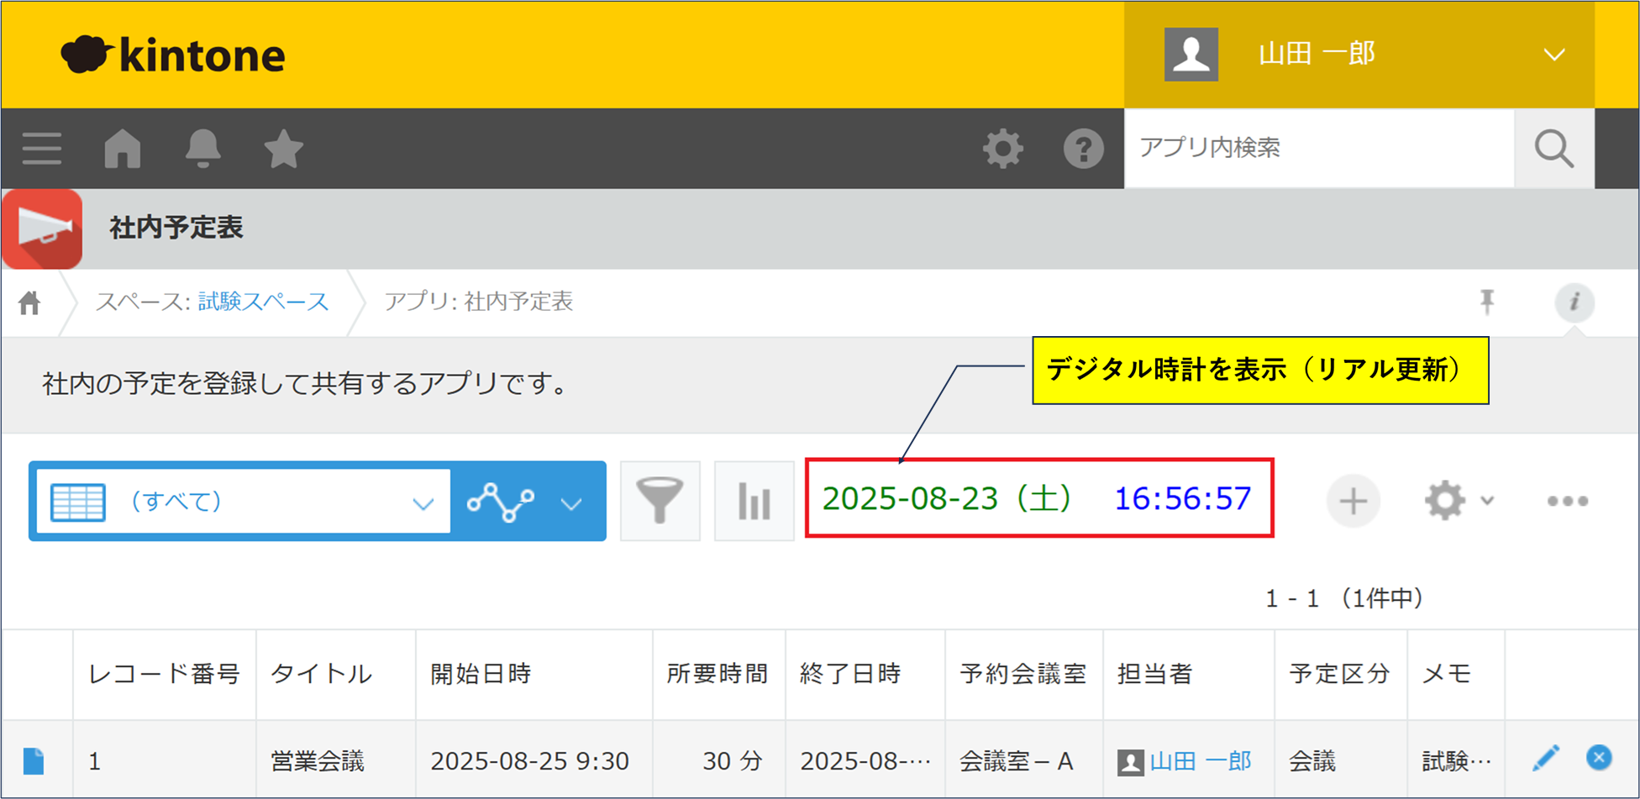Open record 1 details file icon
Image resolution: width=1640 pixels, height=799 pixels.
click(34, 761)
